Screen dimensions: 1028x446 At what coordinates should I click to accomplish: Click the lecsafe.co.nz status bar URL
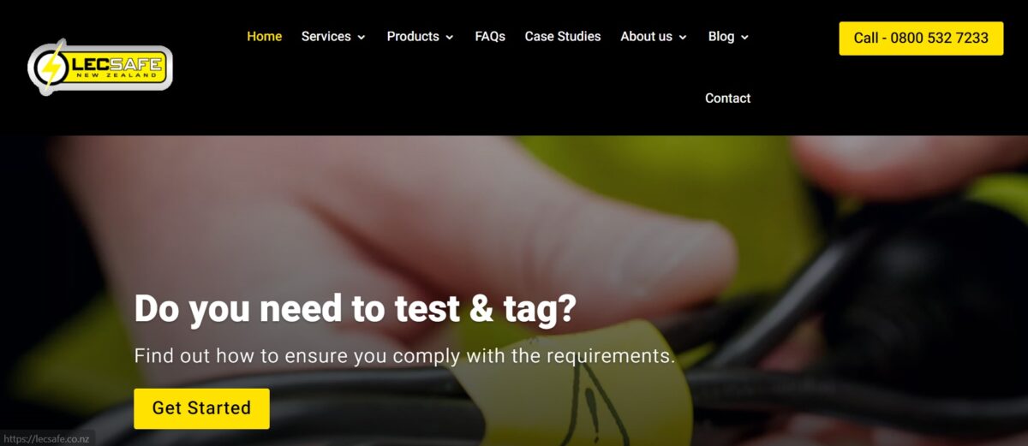45,438
